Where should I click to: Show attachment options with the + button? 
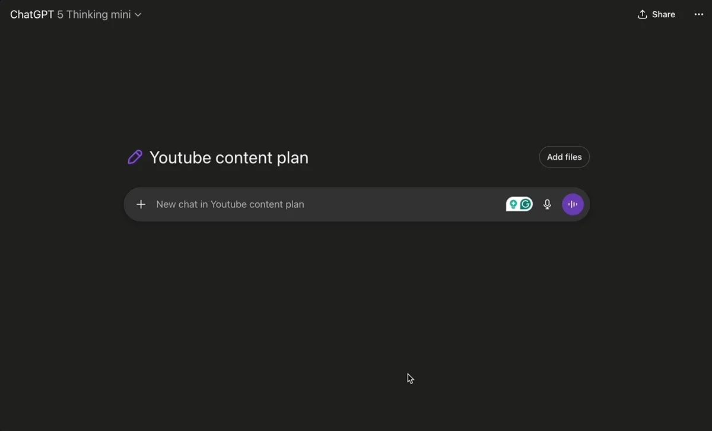pyautogui.click(x=141, y=204)
